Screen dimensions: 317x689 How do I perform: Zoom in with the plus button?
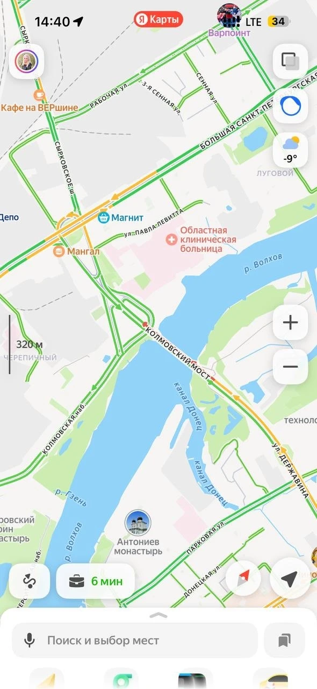[x=290, y=323]
